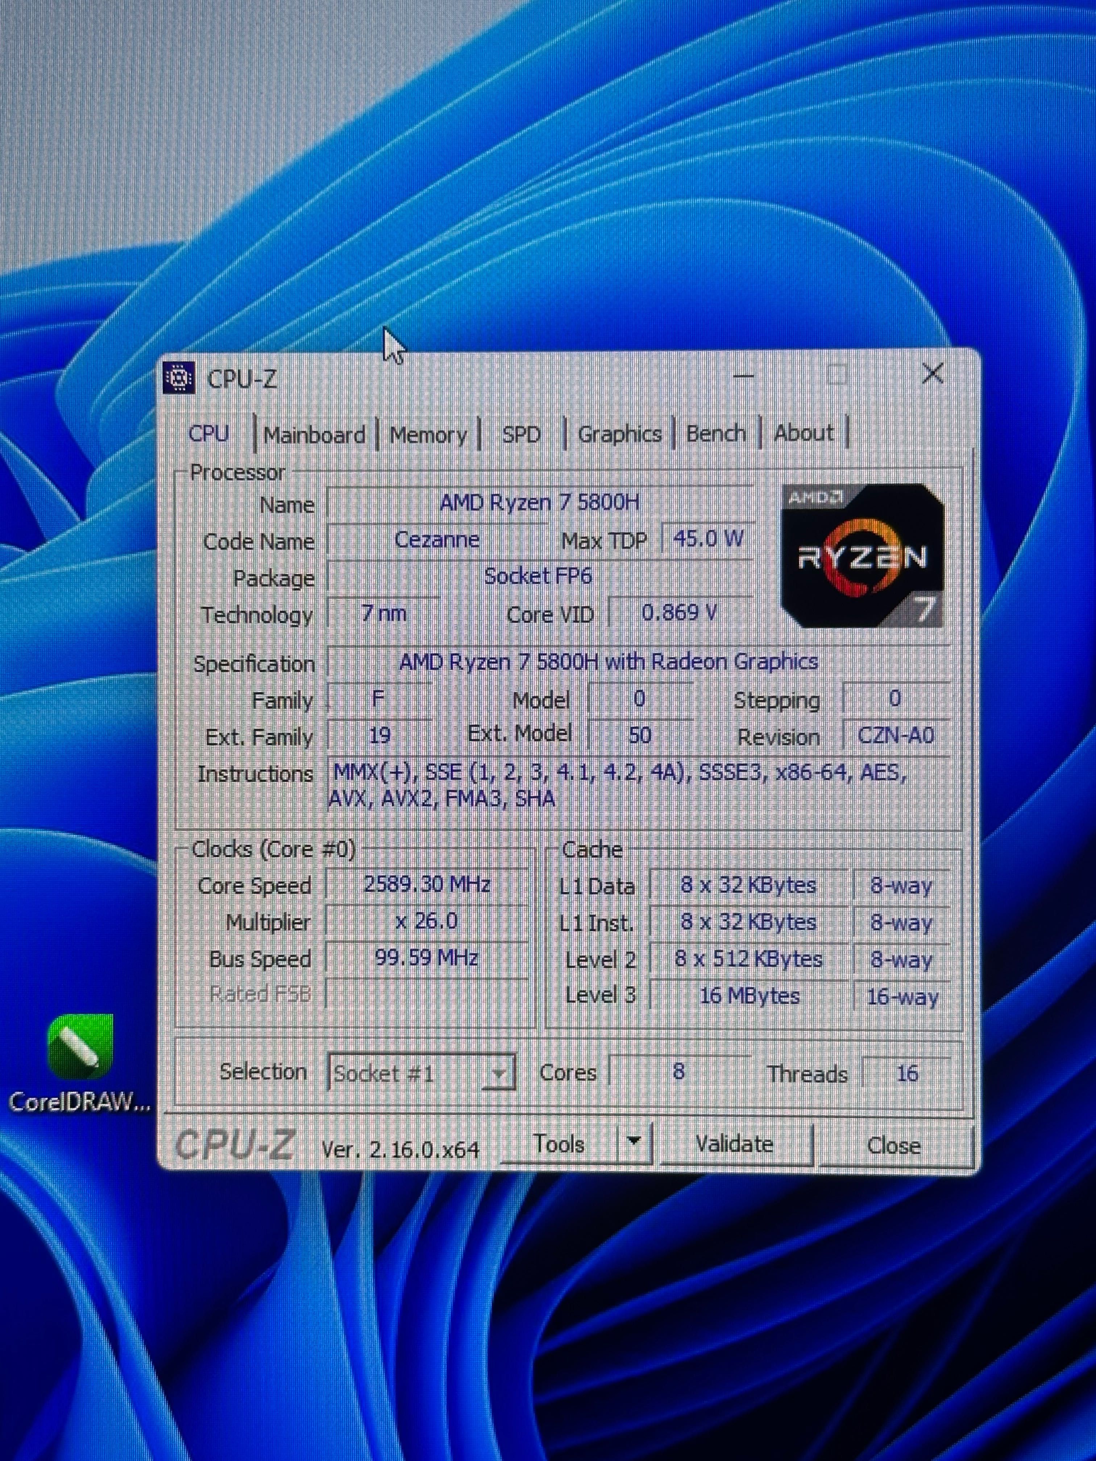
Task: Click the Threads value 16
Action: click(x=906, y=1073)
